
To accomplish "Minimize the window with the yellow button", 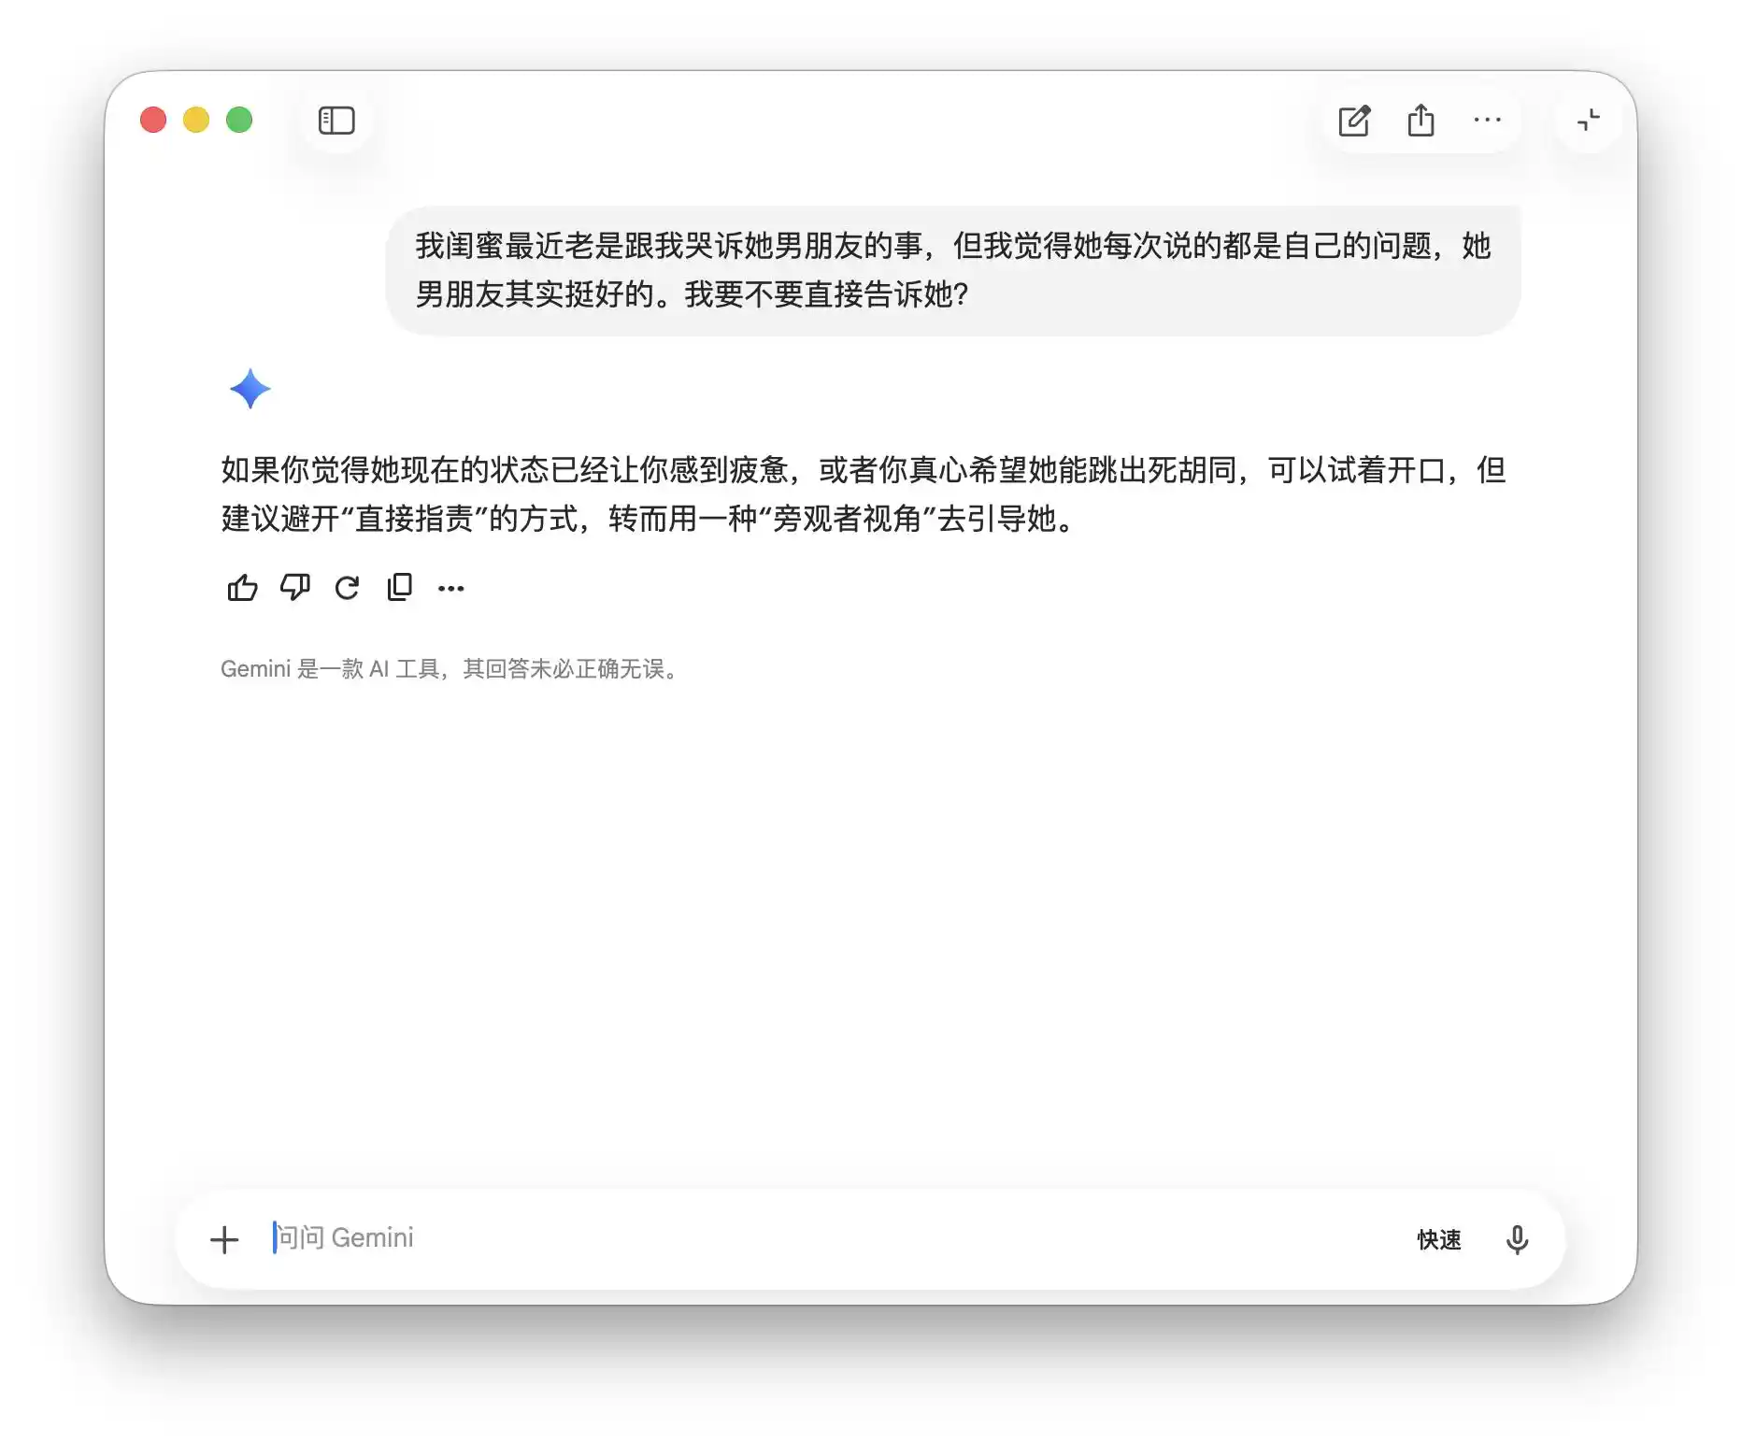I will pyautogui.click(x=196, y=120).
